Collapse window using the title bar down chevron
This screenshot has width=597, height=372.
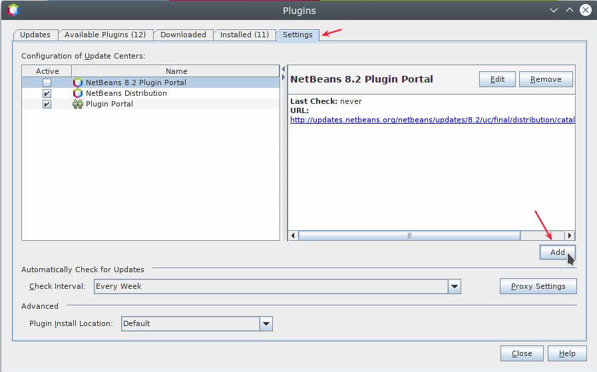(x=554, y=10)
